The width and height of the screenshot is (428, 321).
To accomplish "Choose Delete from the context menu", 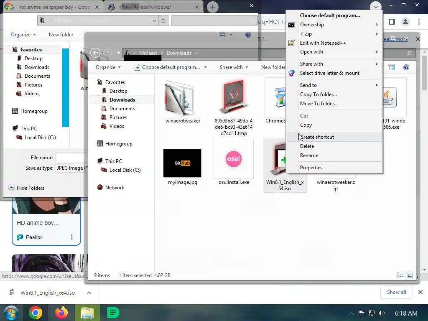I will [334, 146].
